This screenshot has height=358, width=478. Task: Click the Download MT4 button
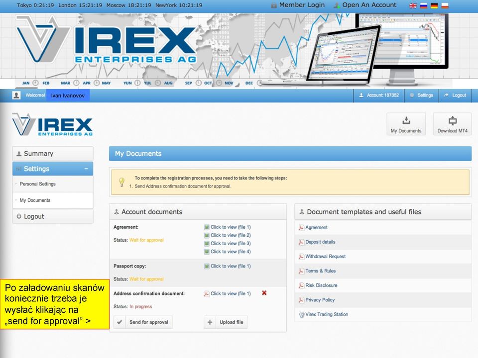[453, 124]
